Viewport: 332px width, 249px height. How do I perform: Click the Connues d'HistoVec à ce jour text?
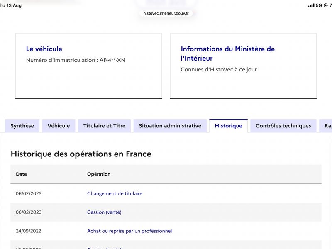[x=219, y=70]
